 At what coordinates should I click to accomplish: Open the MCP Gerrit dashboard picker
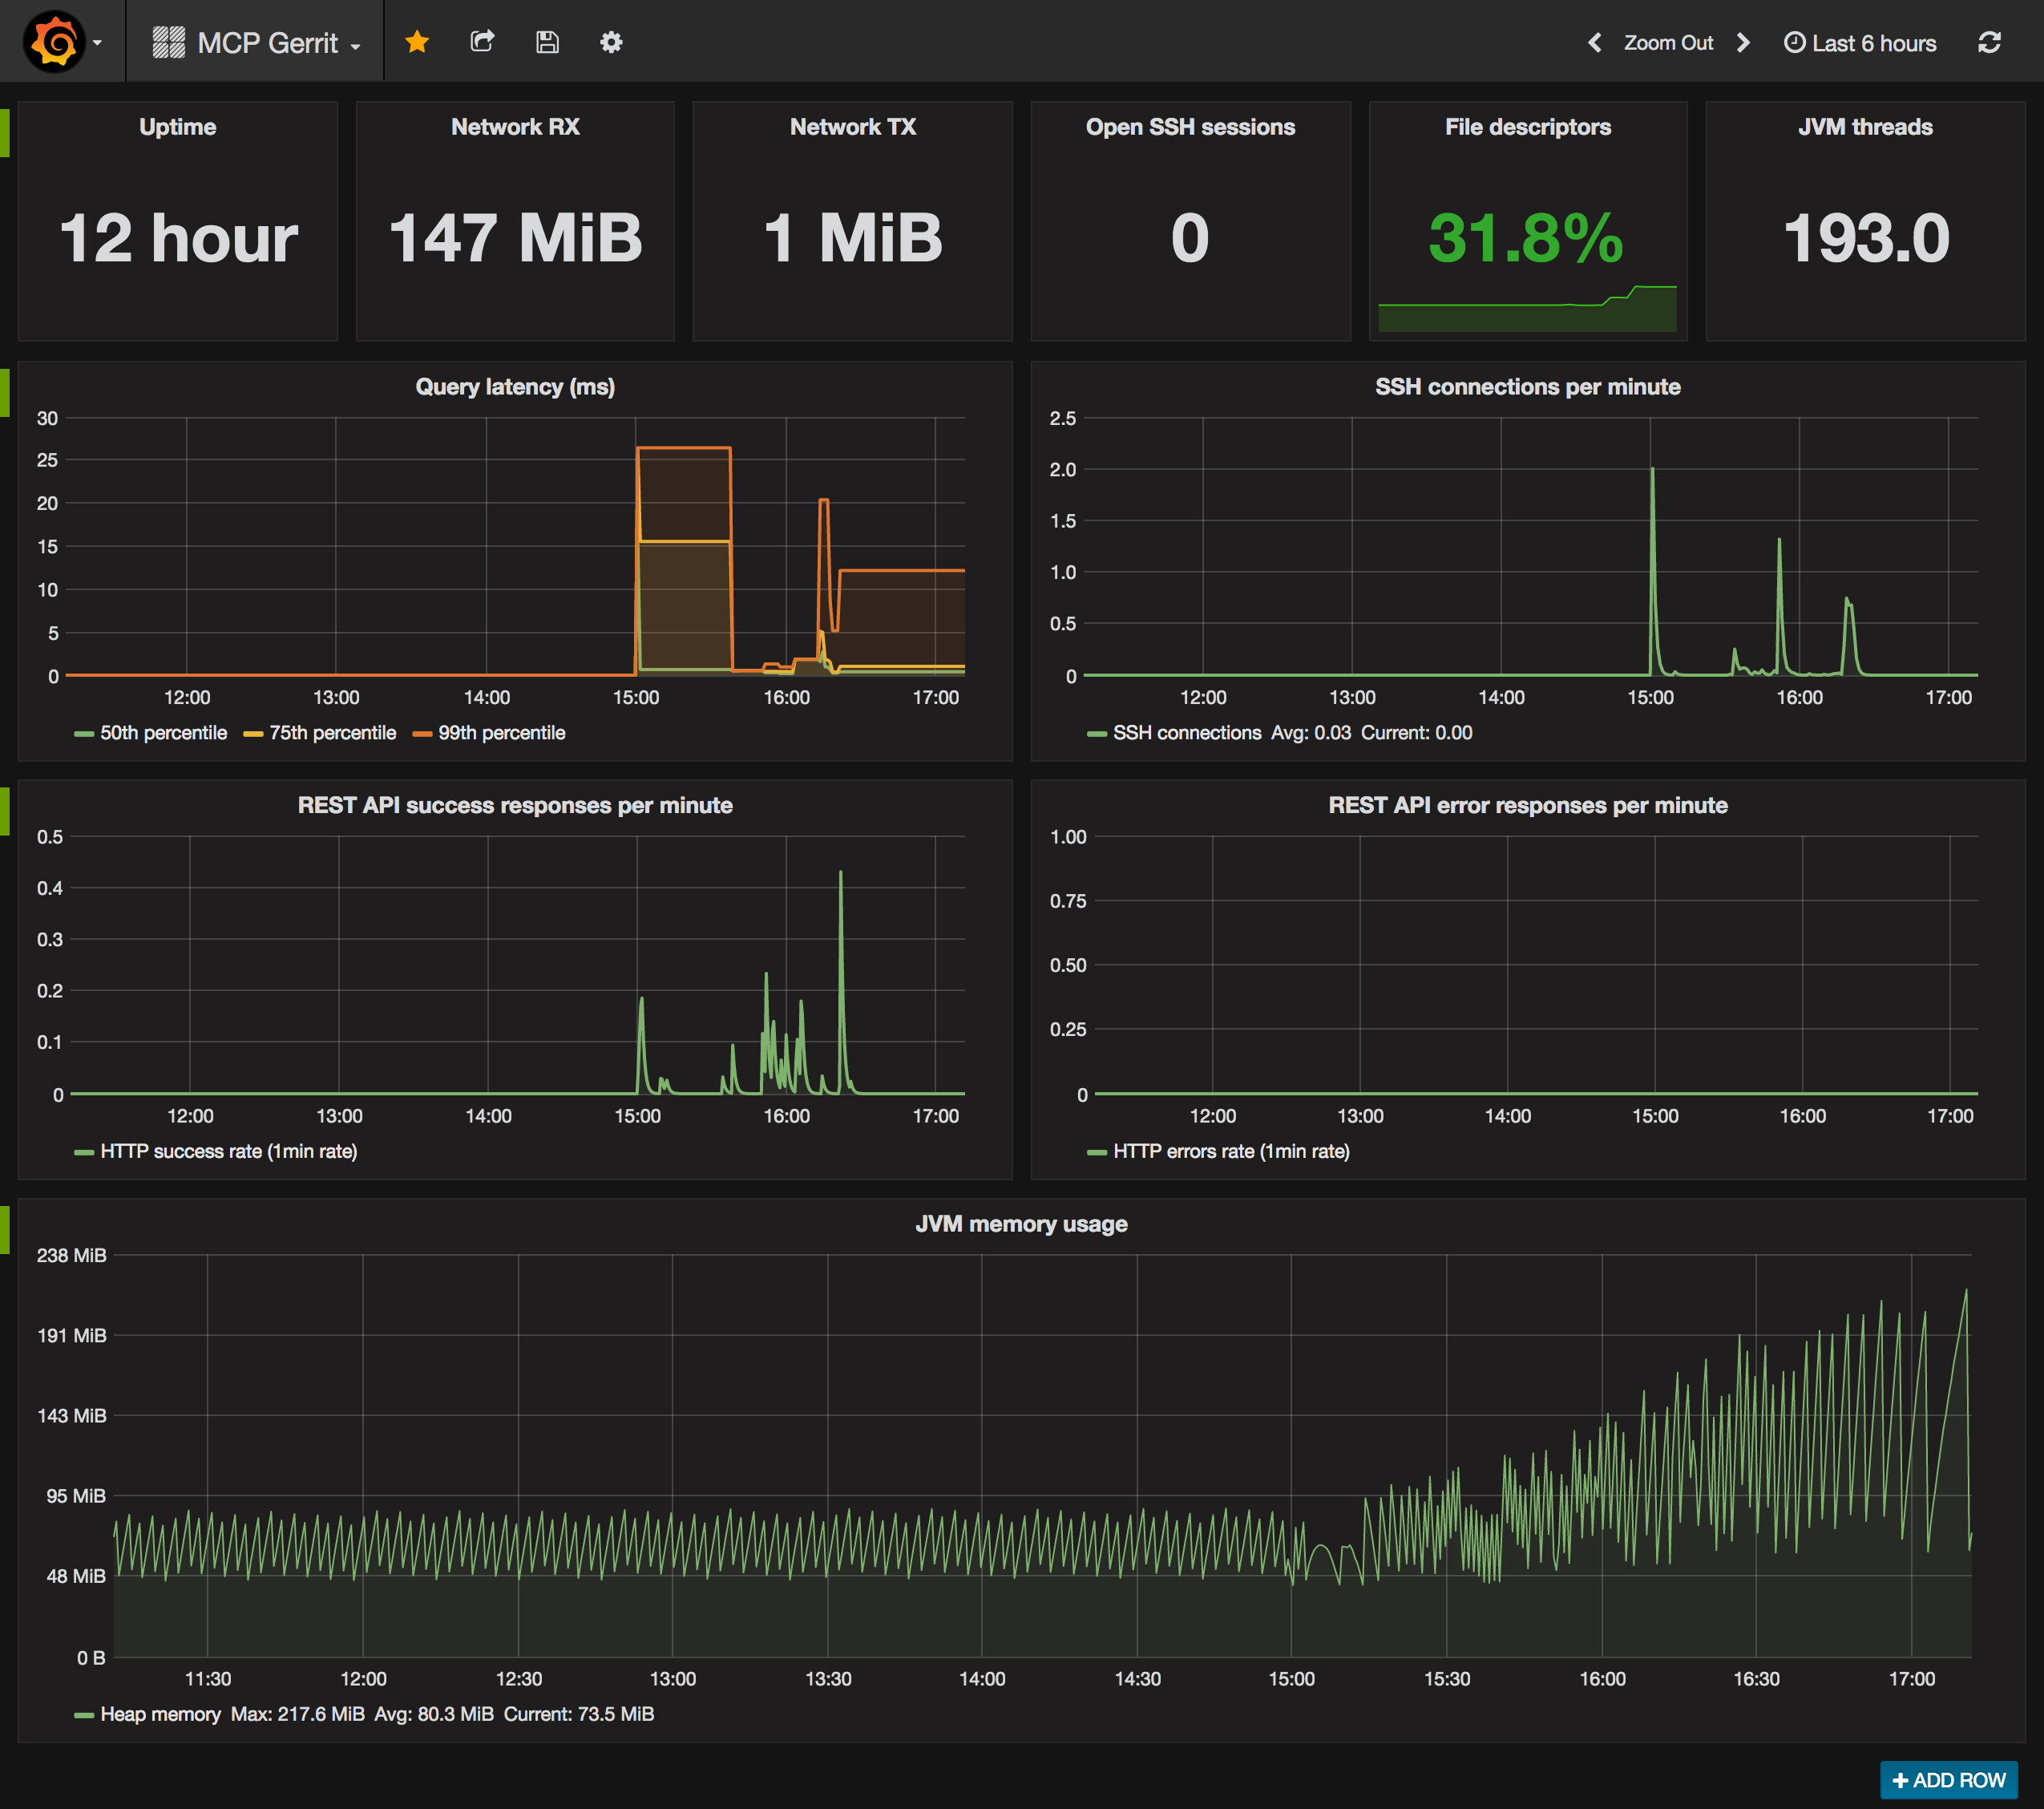256,43
